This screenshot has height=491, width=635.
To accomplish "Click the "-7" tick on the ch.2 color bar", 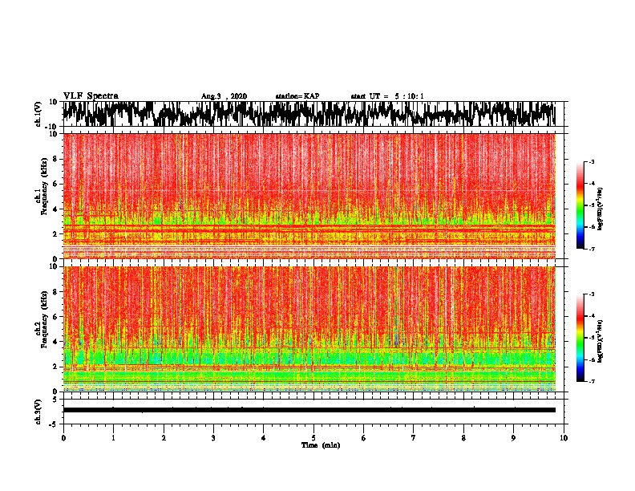I will click(591, 382).
